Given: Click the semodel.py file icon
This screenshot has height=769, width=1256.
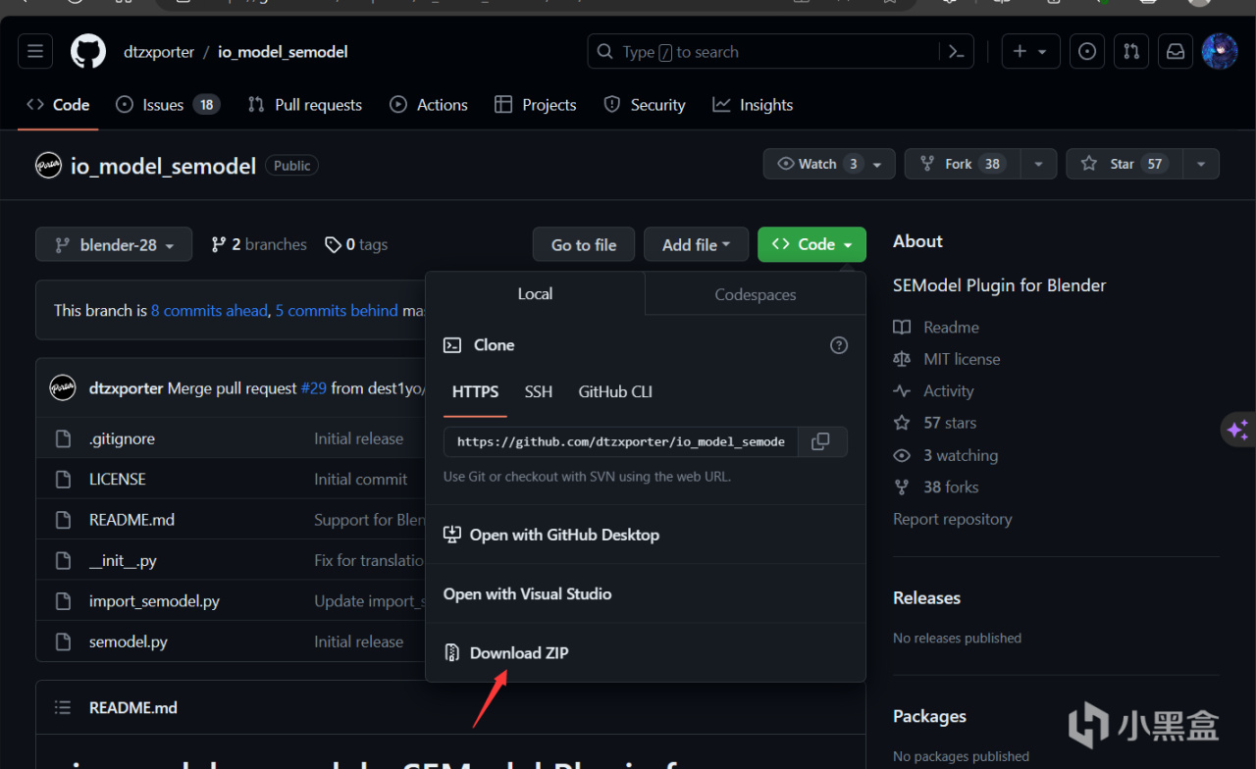Looking at the screenshot, I should coord(64,641).
